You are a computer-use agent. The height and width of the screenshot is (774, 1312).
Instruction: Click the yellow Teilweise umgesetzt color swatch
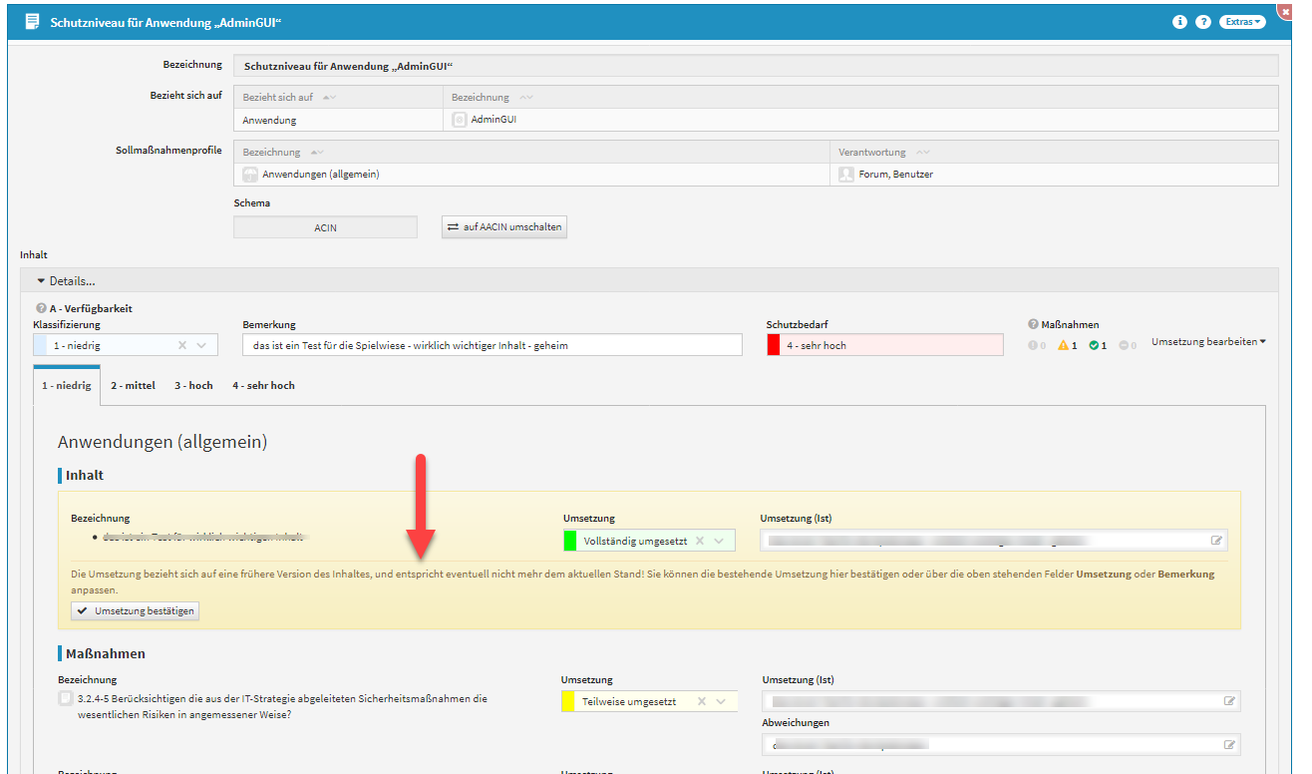[x=568, y=701]
